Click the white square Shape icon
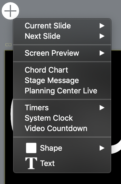 click(x=31, y=148)
